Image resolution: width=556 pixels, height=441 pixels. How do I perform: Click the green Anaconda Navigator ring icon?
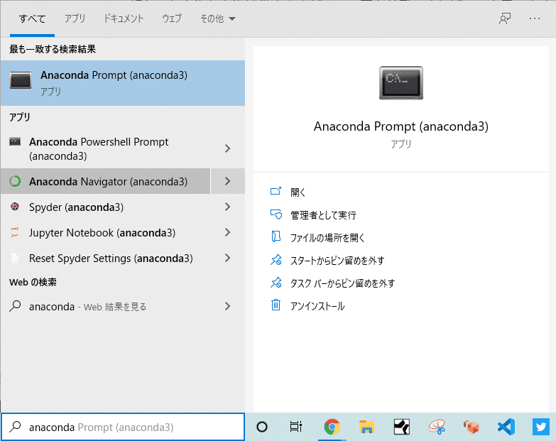(x=15, y=181)
